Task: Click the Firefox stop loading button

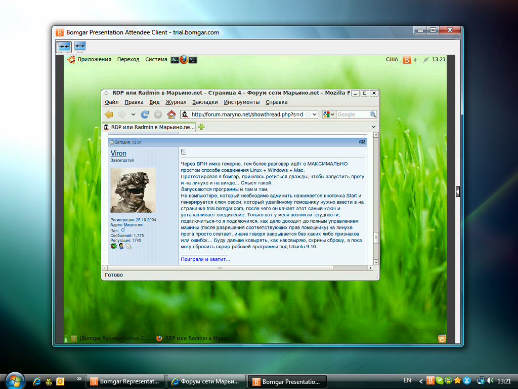Action: click(158, 114)
